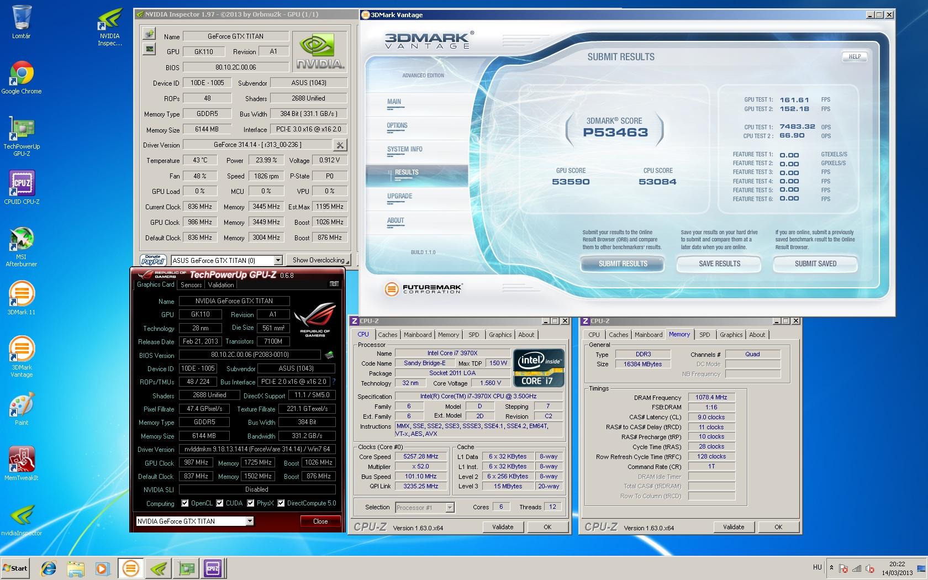Open the 3DMark 11 desktop shortcut
The height and width of the screenshot is (580, 928).
click(x=21, y=298)
